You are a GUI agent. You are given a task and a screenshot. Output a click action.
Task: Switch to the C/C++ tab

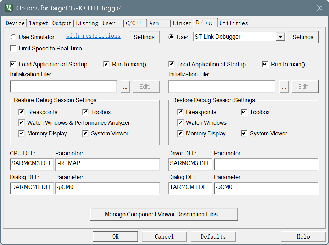coord(134,23)
